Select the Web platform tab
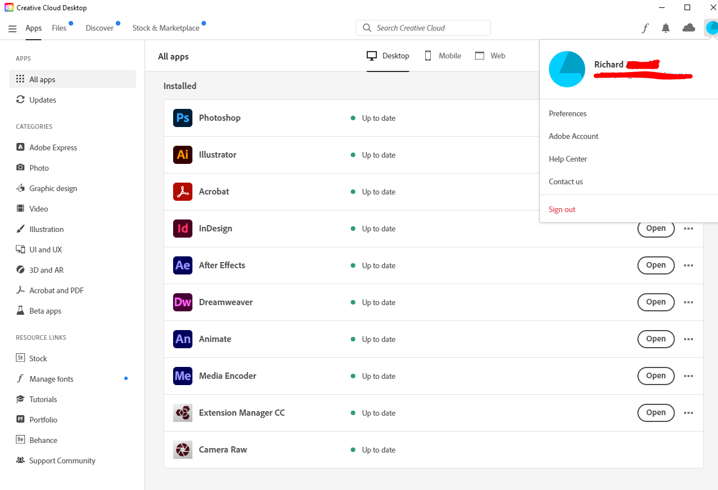Screen dimensions: 718x490 490,56
